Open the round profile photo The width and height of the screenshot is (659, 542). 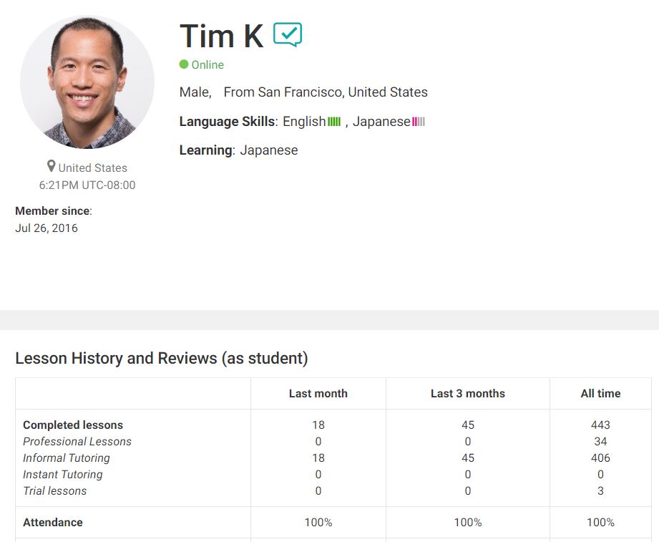click(x=87, y=82)
